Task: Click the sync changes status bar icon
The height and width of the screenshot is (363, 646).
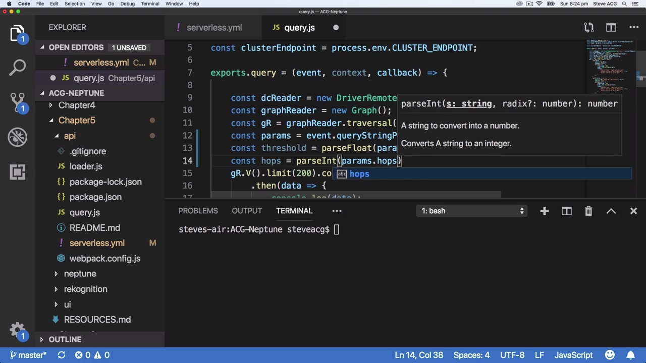Action: click(62, 355)
